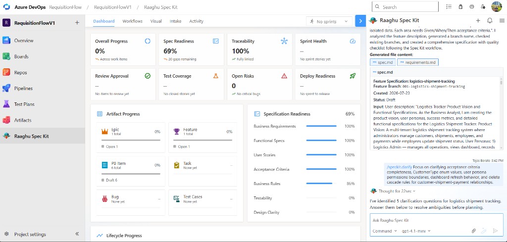Open the Test Cases artifact card
The height and width of the screenshot is (242, 507).
(x=203, y=202)
